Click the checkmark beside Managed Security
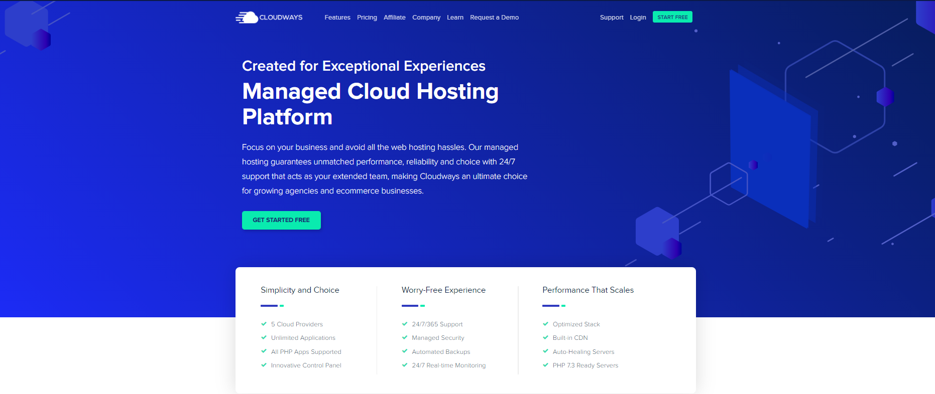Viewport: 935px width, 394px height. 405,337
